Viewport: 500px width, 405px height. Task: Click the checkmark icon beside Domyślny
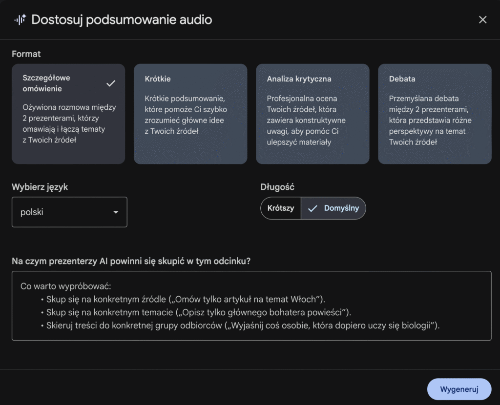[x=312, y=208]
